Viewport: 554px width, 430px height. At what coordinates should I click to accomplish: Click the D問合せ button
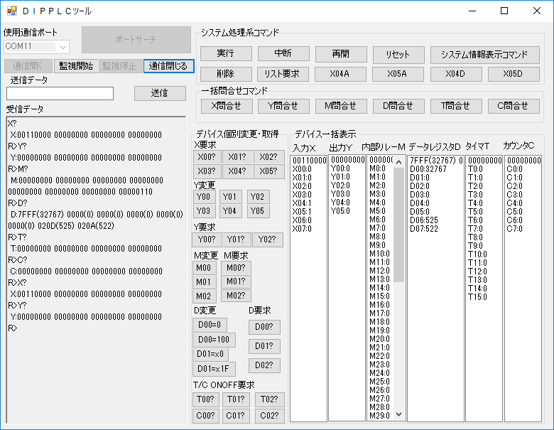click(x=398, y=106)
